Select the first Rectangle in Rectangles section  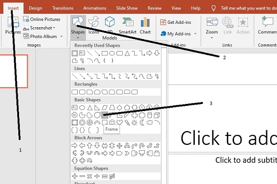[x=75, y=92]
